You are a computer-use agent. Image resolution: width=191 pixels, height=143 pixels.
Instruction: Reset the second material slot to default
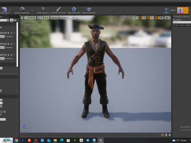point(14,44)
